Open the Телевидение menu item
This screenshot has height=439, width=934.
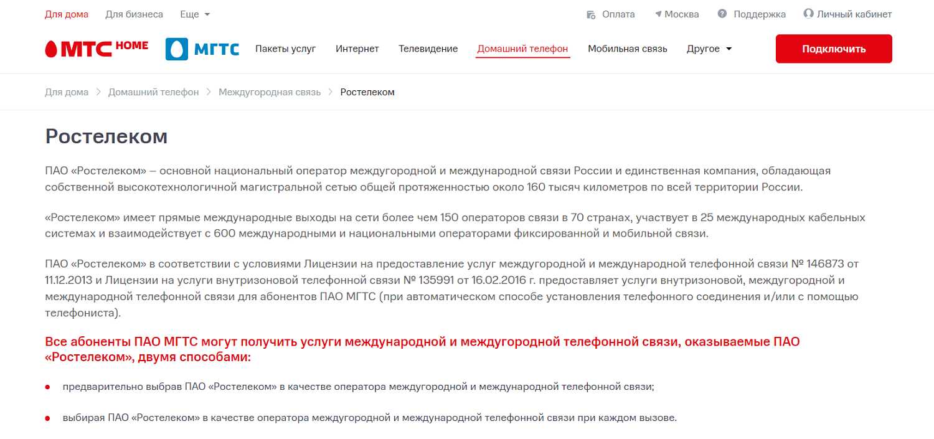pyautogui.click(x=428, y=49)
